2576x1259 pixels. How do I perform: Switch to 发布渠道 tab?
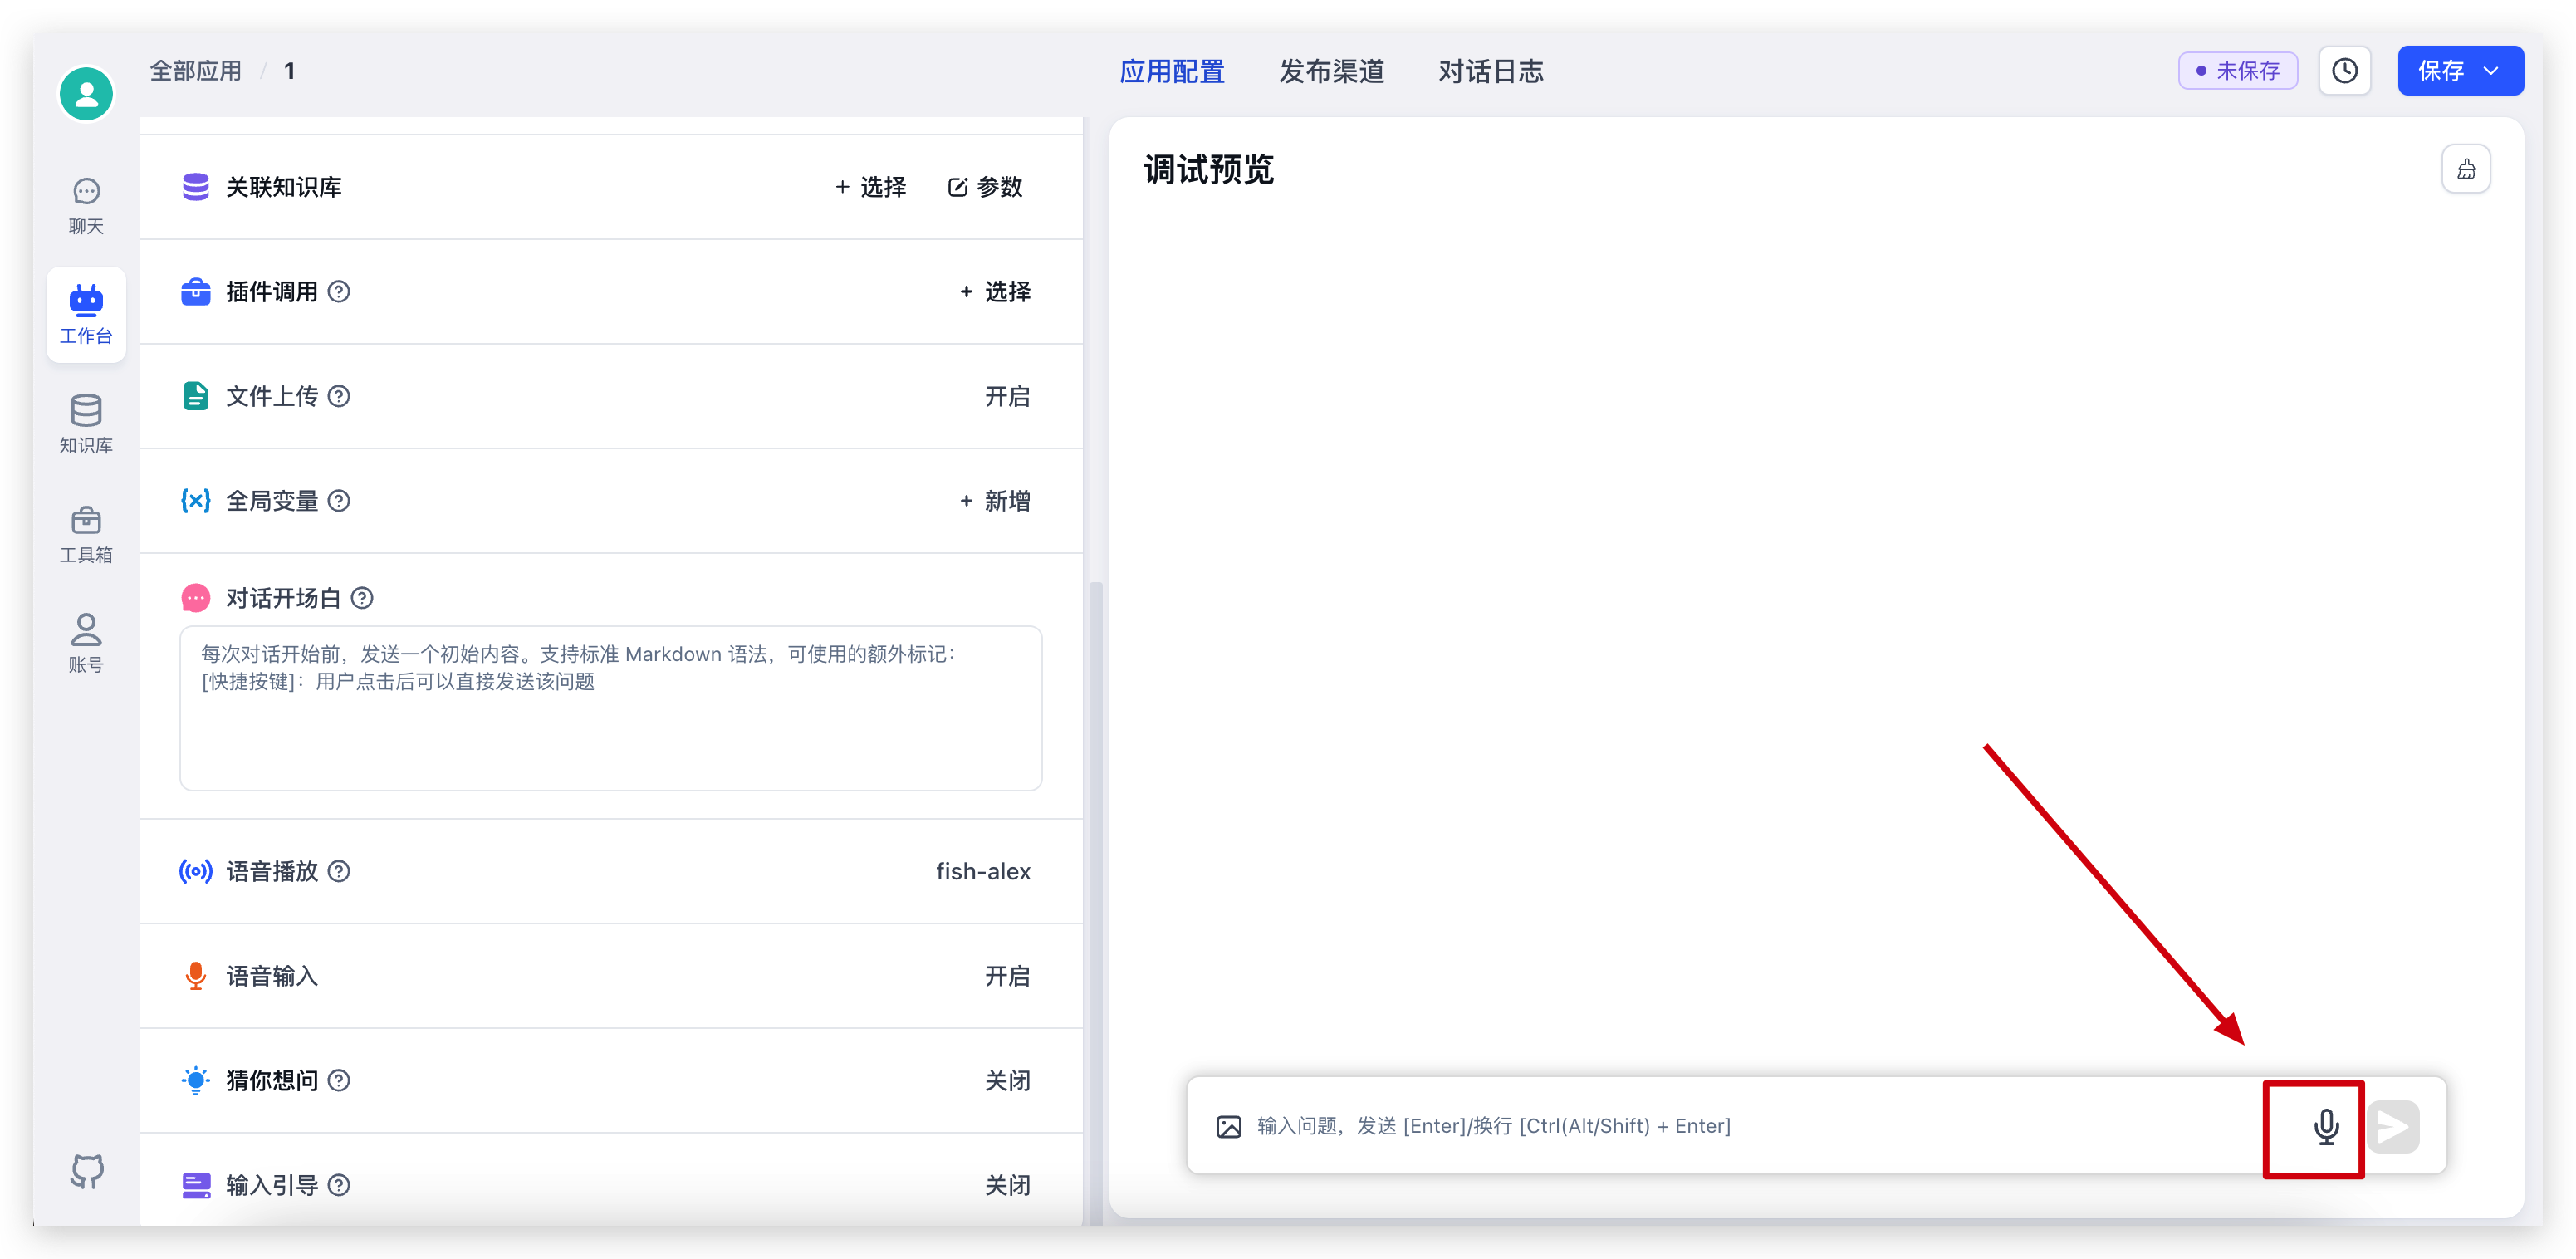pyautogui.click(x=1331, y=72)
